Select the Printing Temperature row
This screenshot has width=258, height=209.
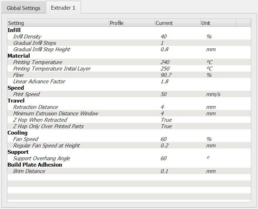click(x=129, y=62)
